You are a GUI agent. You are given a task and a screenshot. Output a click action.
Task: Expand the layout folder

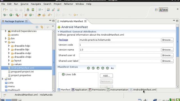9,61
